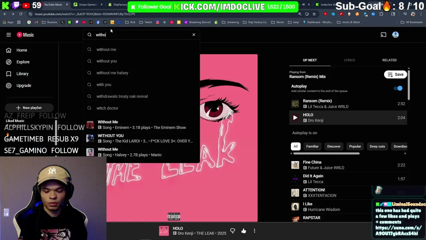Open the Kick bookmarks folder
426x240 pixels.
[x=130, y=22]
